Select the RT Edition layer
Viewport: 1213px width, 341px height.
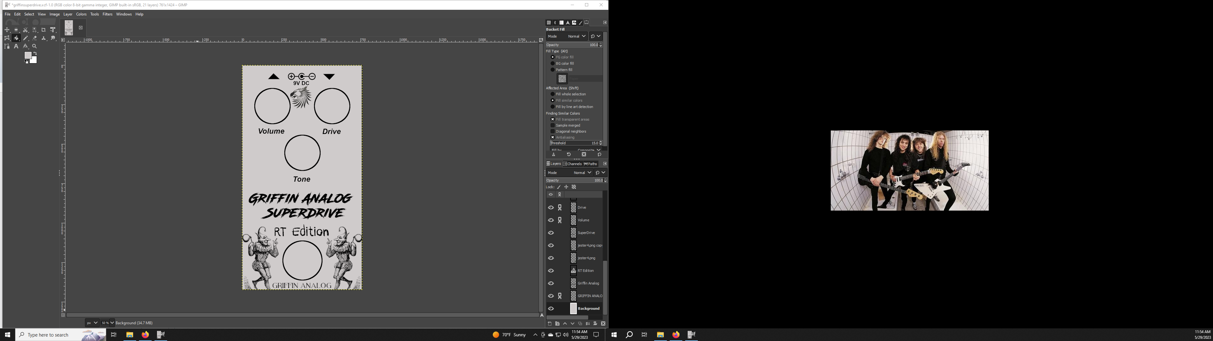[x=585, y=271]
